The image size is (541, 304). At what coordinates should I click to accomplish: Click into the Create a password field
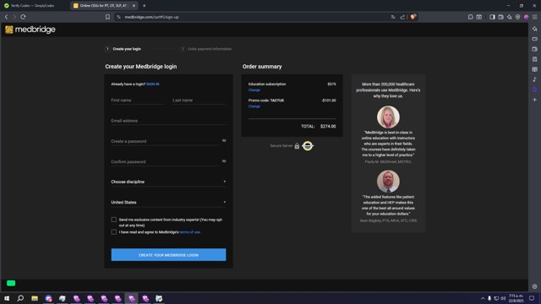(165, 141)
